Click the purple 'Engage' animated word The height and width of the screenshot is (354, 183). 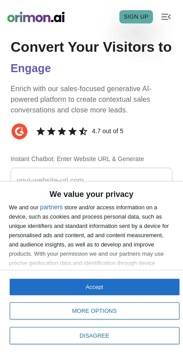coord(30,68)
